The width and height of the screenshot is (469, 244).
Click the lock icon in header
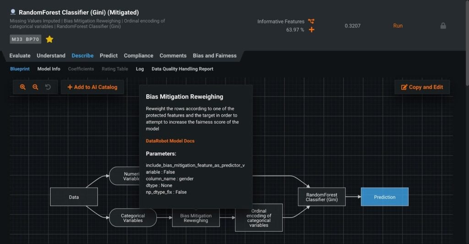(443, 26)
